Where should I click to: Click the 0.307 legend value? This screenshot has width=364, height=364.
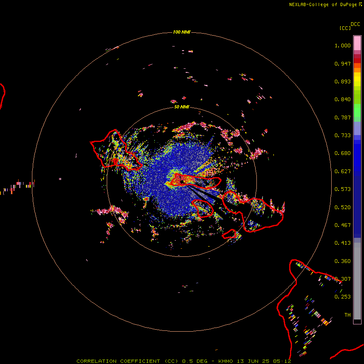tap(343, 279)
